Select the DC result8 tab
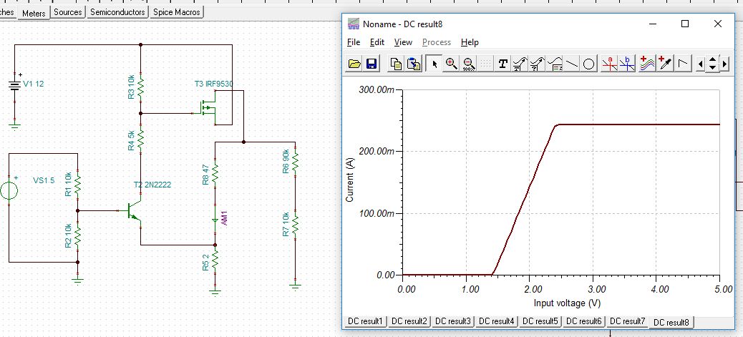 tap(671, 322)
